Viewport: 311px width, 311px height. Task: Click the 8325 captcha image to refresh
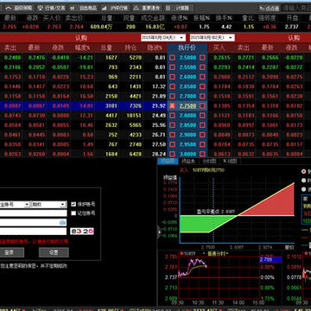tap(82, 232)
